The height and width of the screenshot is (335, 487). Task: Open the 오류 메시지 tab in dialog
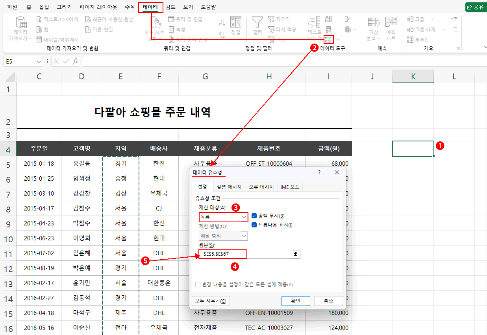[261, 187]
